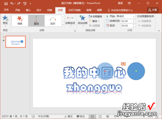Expand the 预览 dropdown arrow

tap(5, 26)
